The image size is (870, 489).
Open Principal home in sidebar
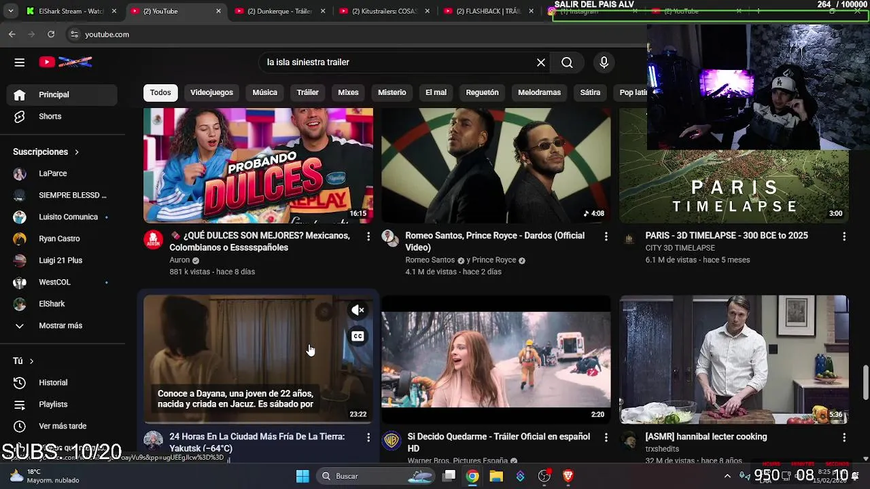pos(62,94)
